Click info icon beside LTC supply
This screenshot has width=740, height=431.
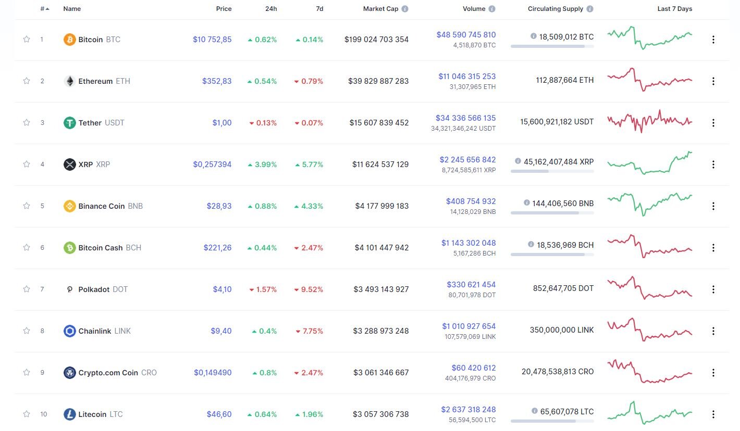(534, 411)
